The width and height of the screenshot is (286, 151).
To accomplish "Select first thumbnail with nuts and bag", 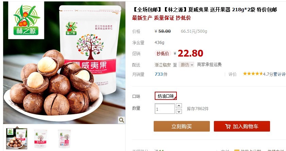I will point(17,139).
